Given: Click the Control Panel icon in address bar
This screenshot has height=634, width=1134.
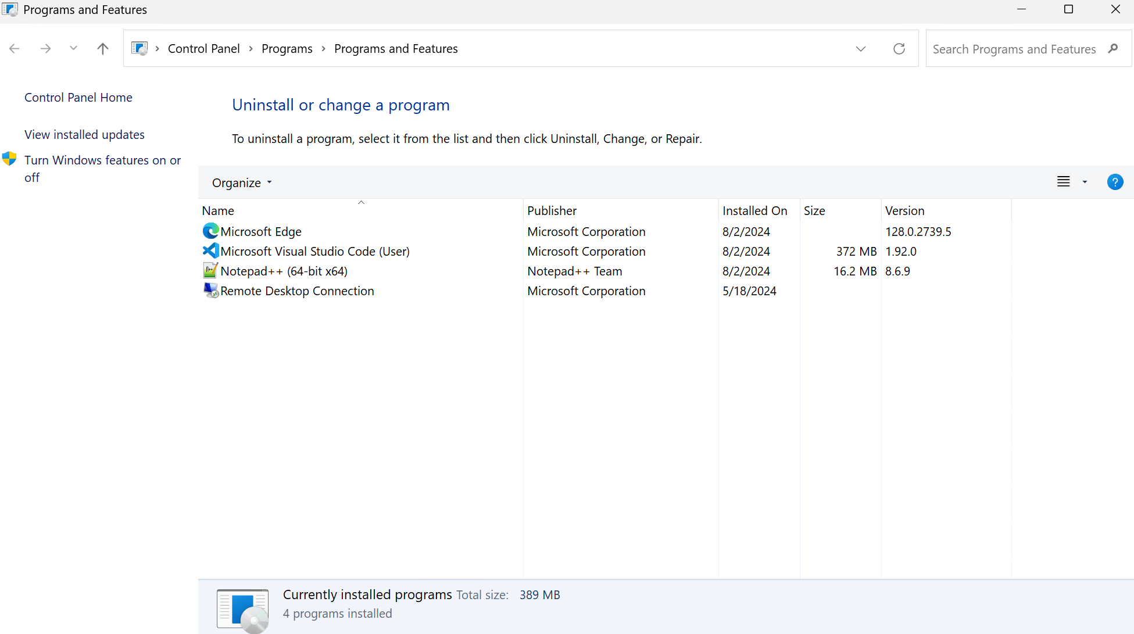Looking at the screenshot, I should point(139,49).
